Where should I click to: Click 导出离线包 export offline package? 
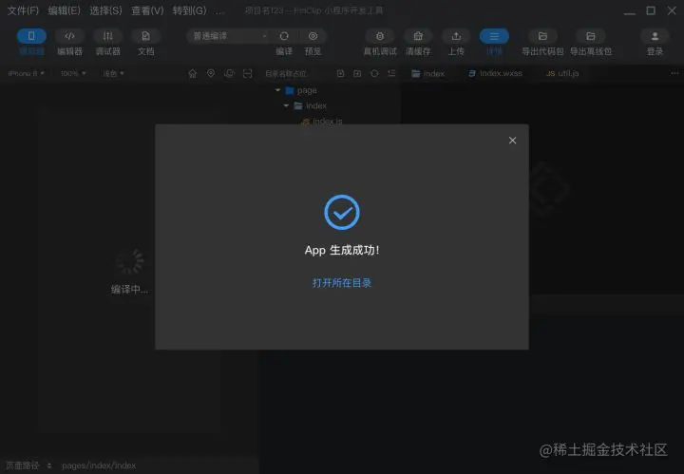[591, 36]
